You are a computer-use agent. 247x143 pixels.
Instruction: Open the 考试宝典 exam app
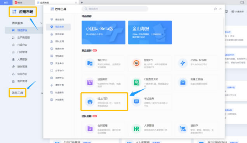[150, 102]
